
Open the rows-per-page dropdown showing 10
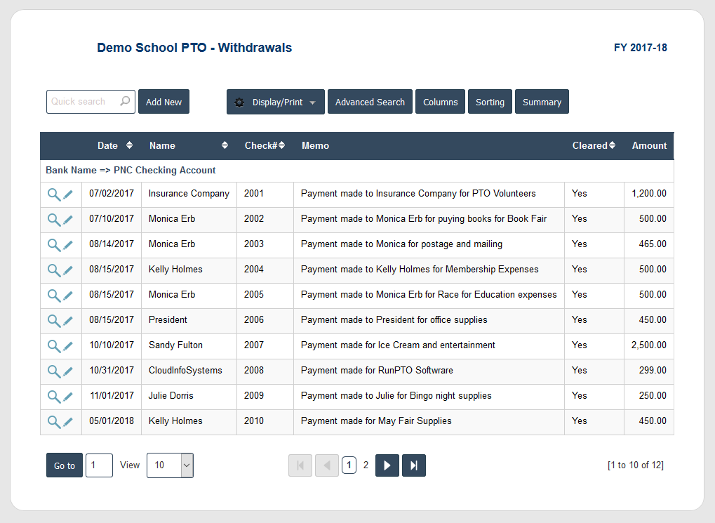coord(169,465)
